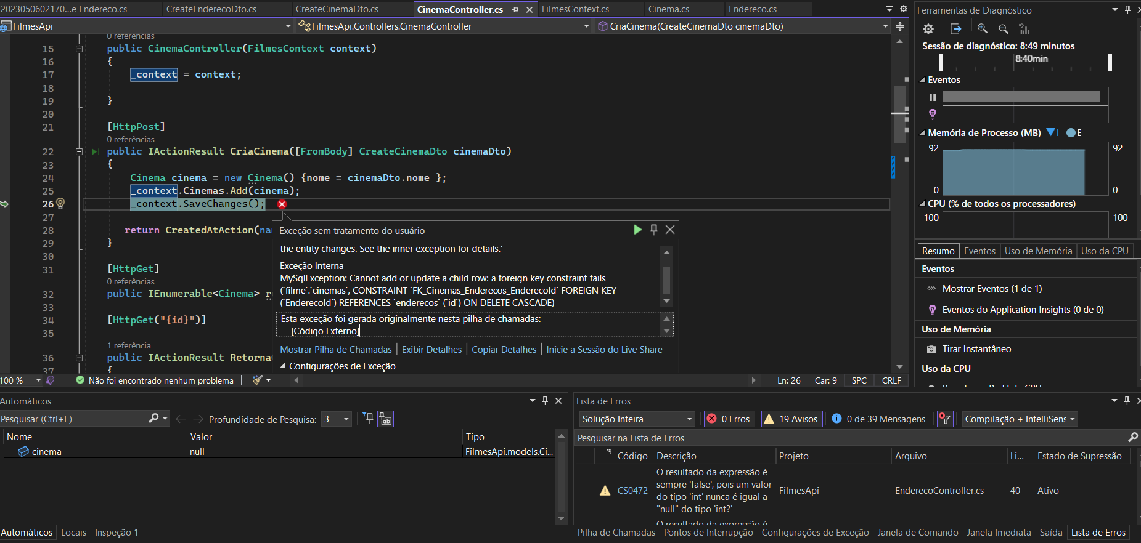Click the Exibir Detalhes link
The image size is (1141, 543).
click(x=431, y=349)
